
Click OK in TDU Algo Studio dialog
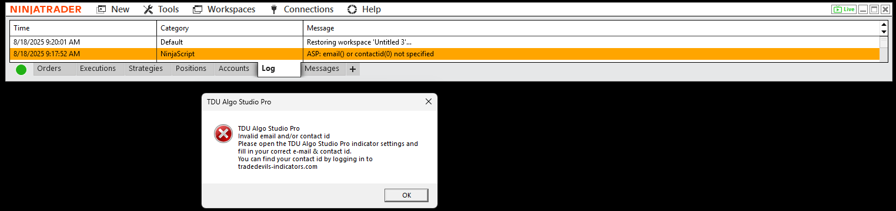coord(406,195)
